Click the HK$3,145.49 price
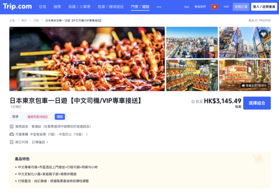279x193 pixels. click(222, 101)
